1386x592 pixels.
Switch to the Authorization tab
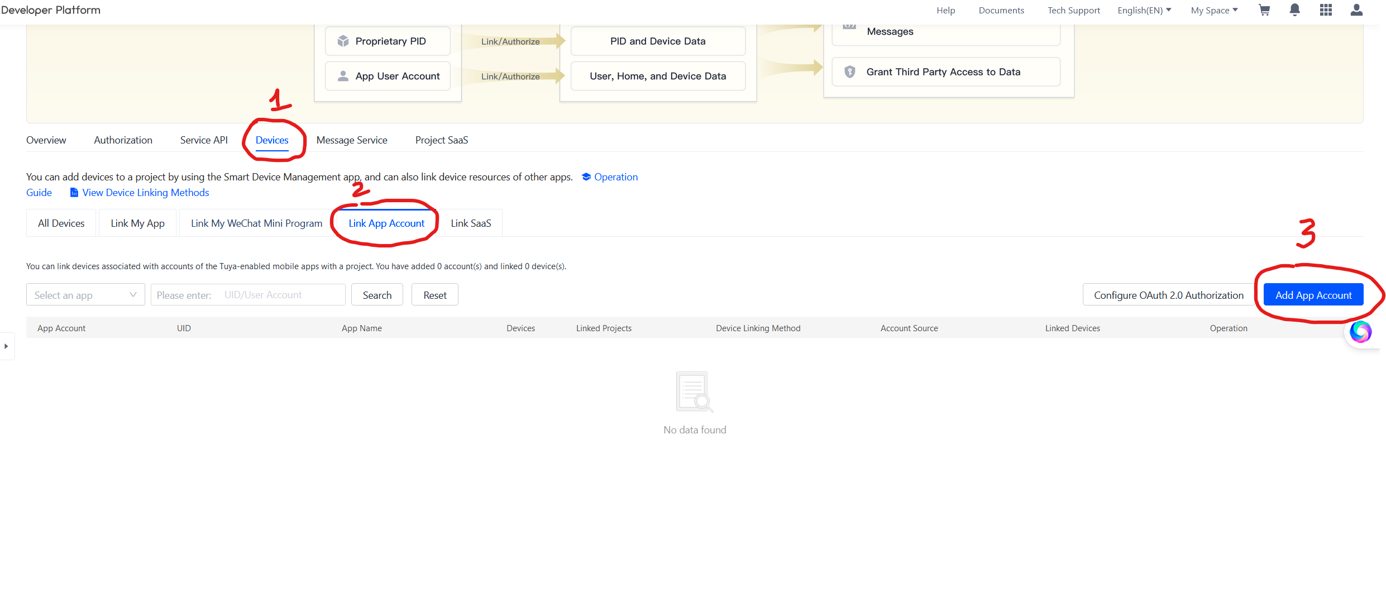pyautogui.click(x=123, y=140)
